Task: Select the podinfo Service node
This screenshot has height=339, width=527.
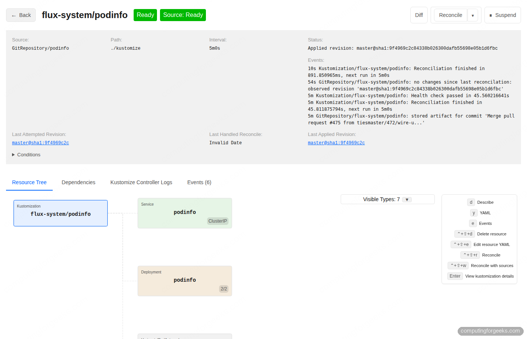Action: click(185, 213)
